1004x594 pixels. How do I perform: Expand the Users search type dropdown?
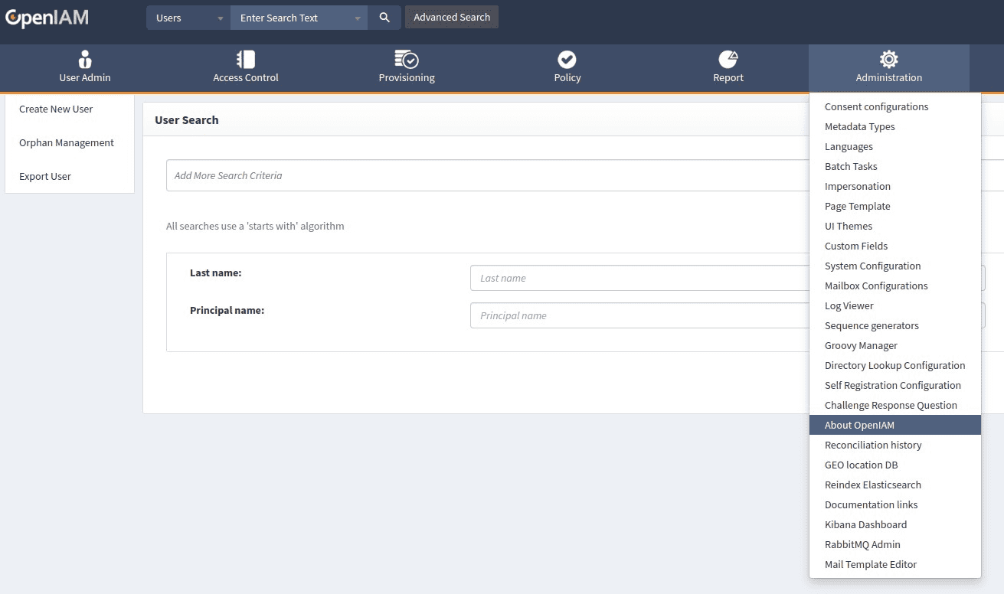188,18
